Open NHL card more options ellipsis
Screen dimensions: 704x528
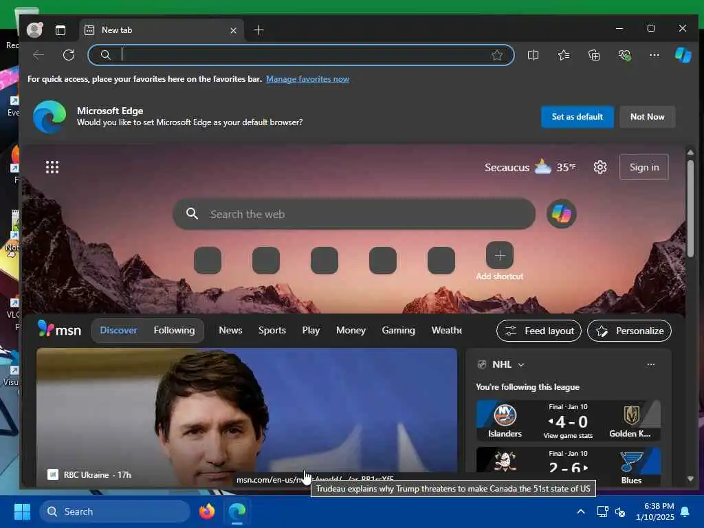650,364
